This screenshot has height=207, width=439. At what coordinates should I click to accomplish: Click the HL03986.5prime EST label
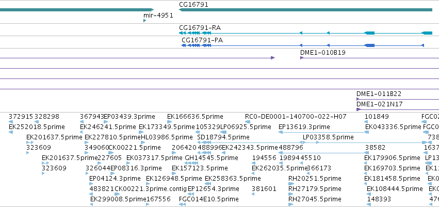pyautogui.click(x=167, y=137)
